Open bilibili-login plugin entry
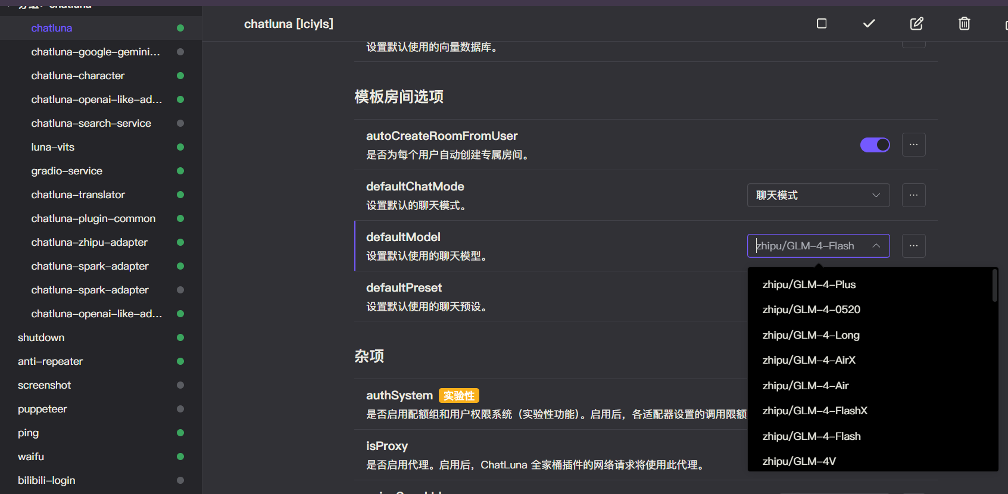 [x=101, y=480]
